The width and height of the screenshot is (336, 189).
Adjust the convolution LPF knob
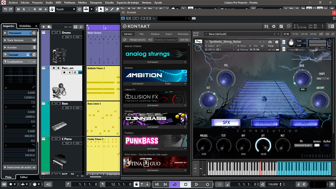263,145
